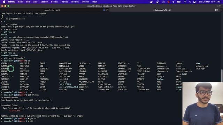Click the chefham.cpp file name
The width and height of the screenshot is (223, 125).
pos(163,69)
